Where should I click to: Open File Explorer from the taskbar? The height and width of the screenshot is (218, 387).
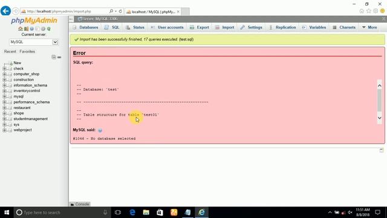pyautogui.click(x=146, y=213)
